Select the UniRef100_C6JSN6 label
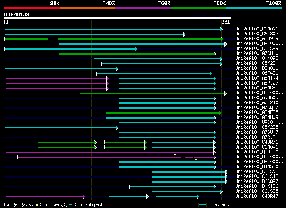Viewport: 286px width, 208px height. pos(257,172)
